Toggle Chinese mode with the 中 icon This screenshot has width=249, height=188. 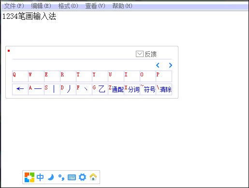[x=40, y=177]
